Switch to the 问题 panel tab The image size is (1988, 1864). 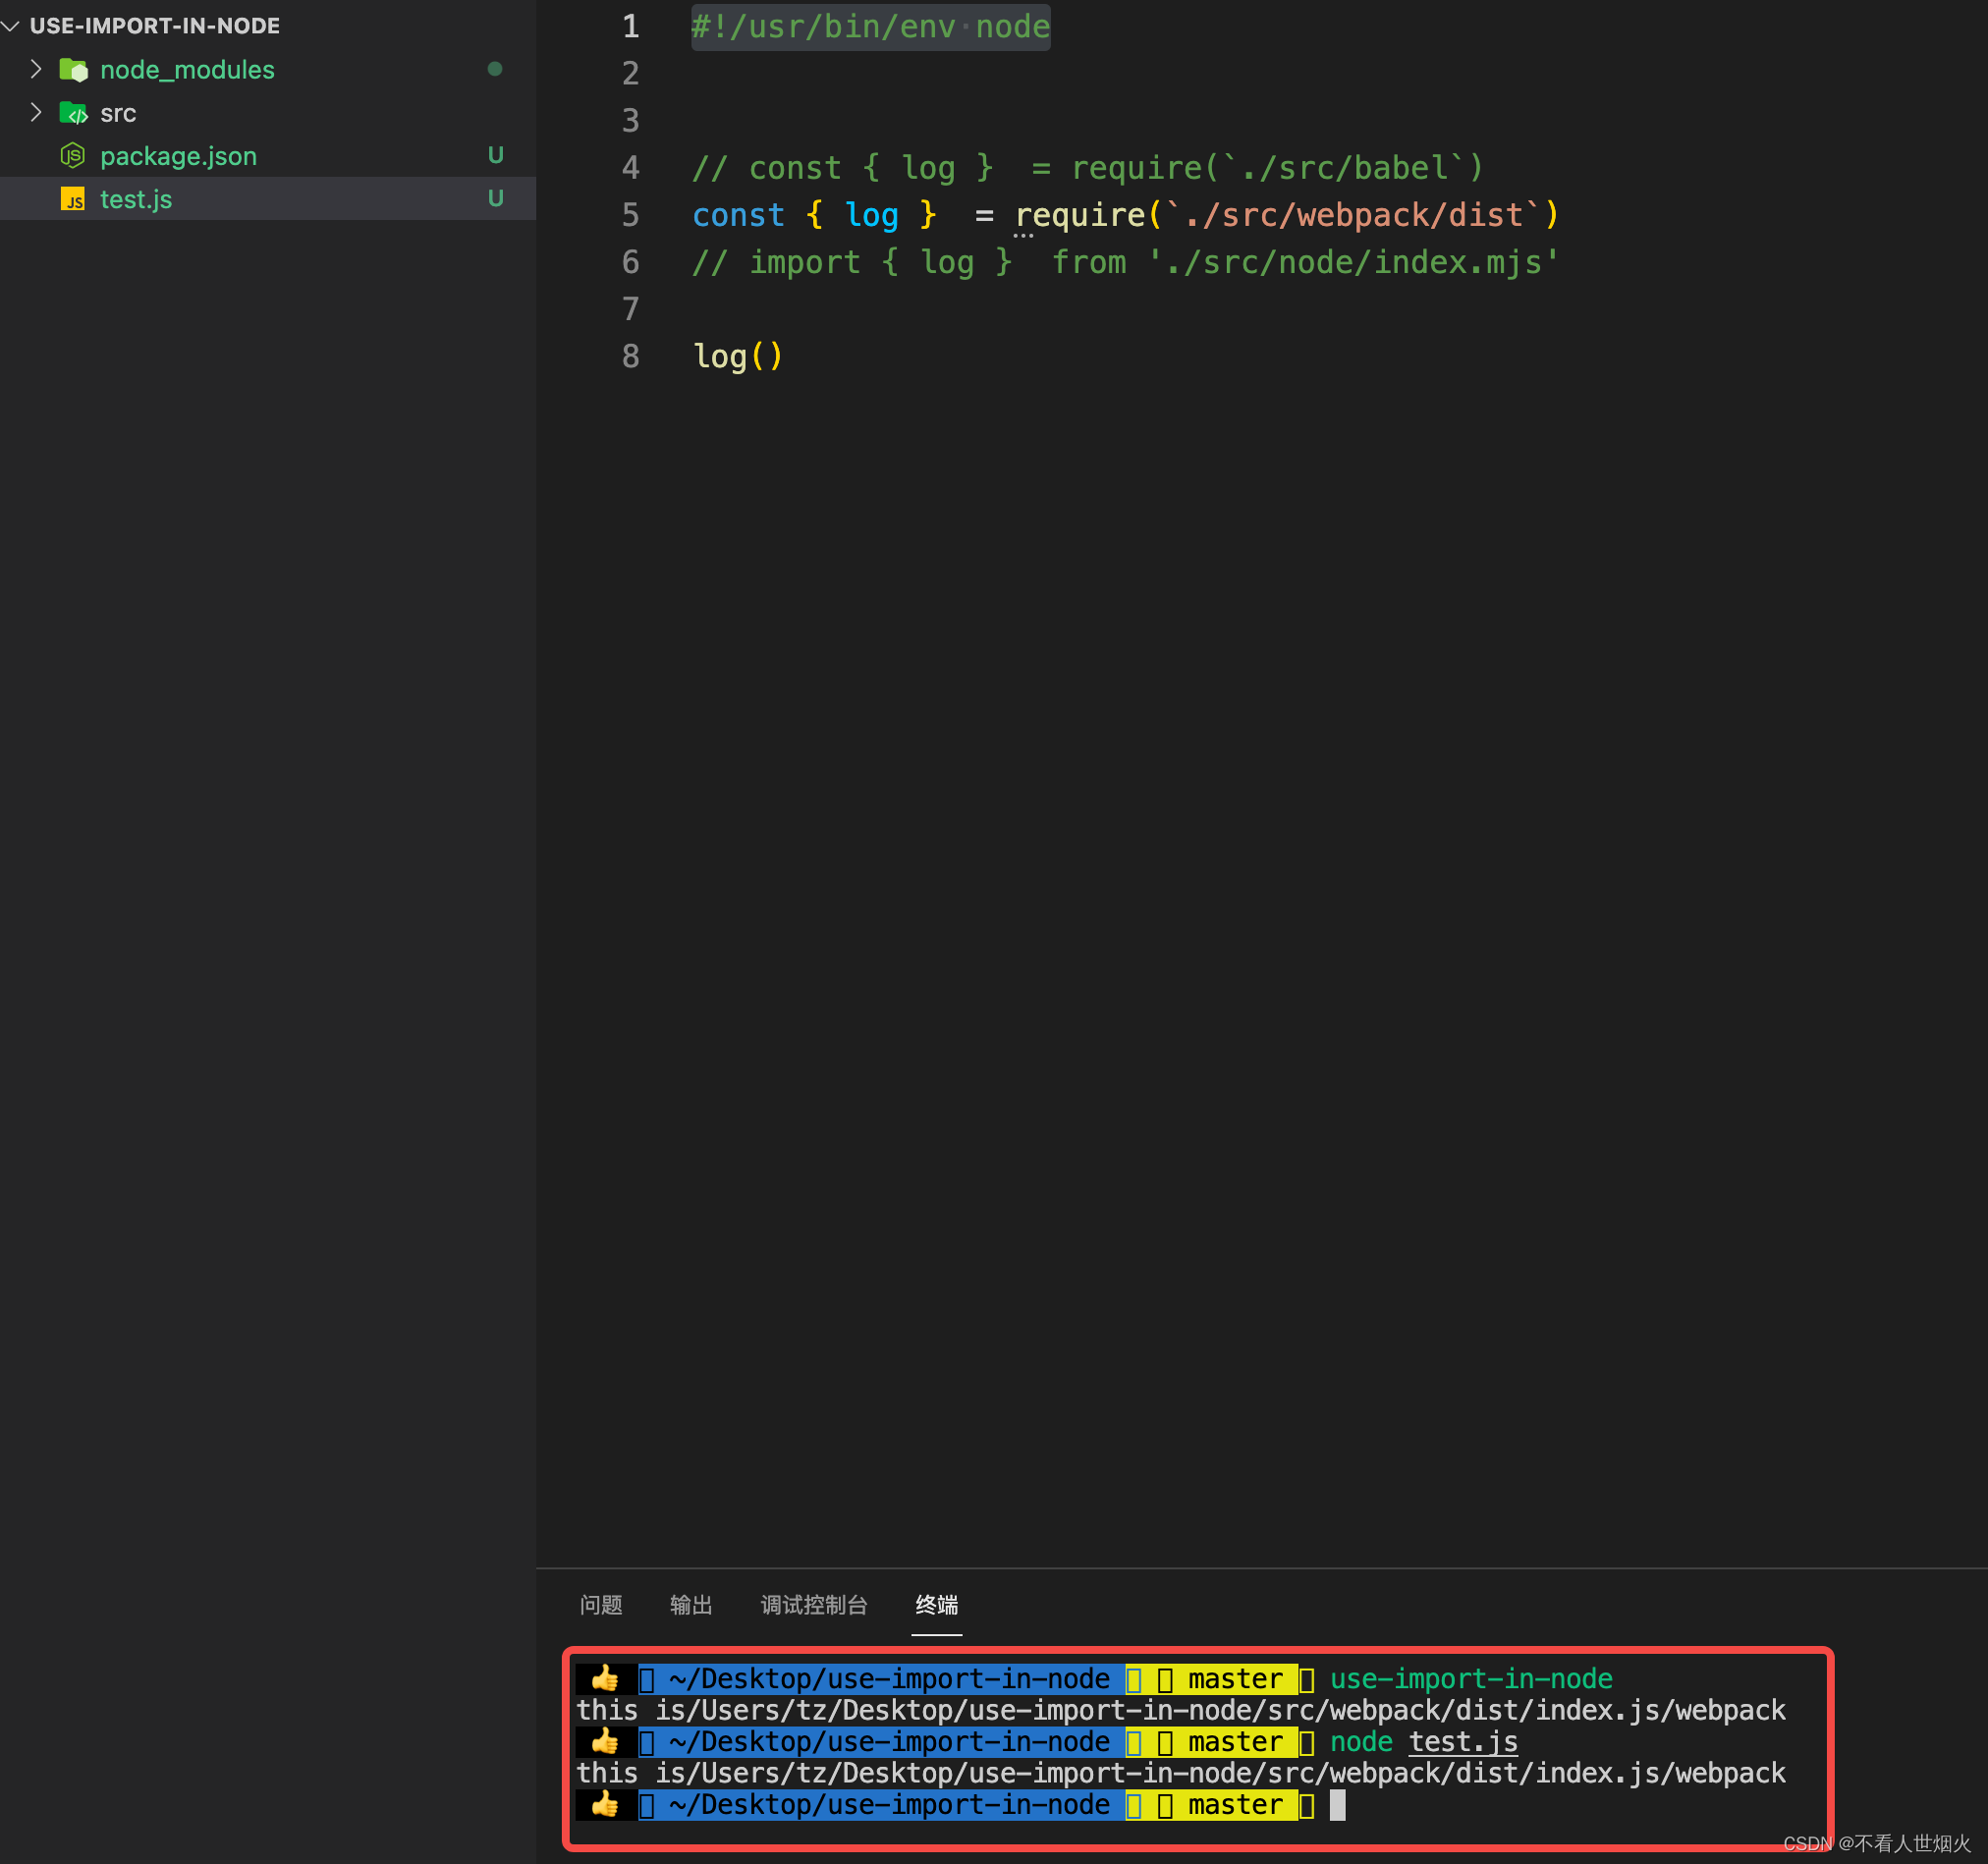coord(601,1605)
